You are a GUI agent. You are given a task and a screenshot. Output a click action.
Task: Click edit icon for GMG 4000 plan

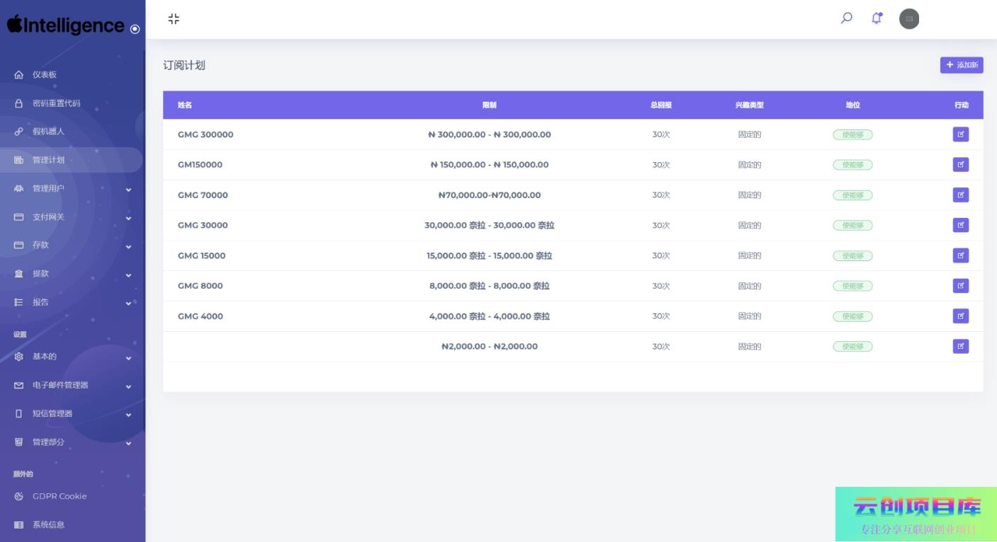[960, 316]
